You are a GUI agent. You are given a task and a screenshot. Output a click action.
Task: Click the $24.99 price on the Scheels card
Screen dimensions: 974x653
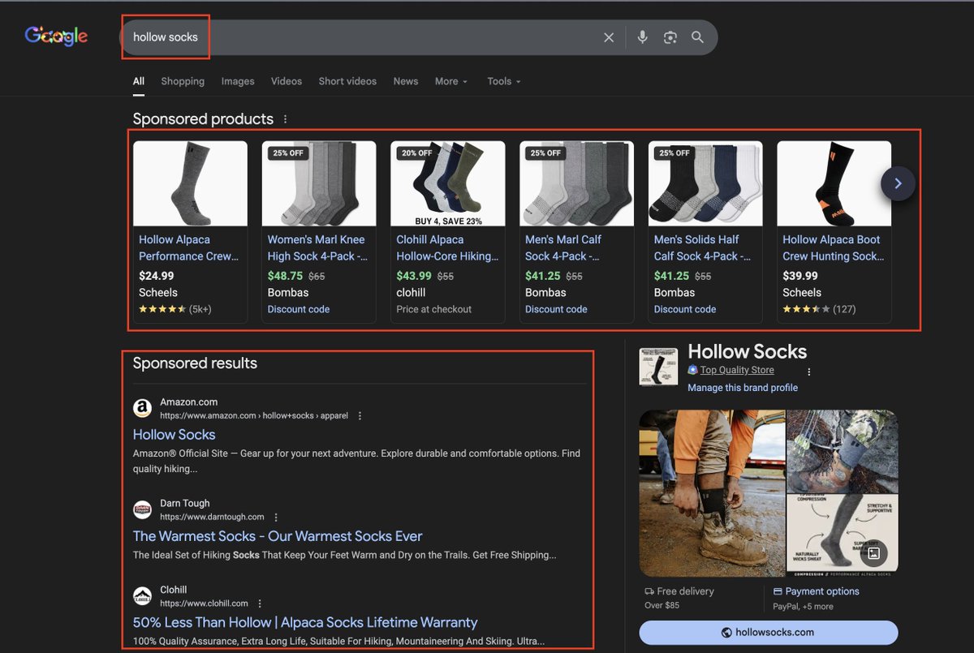click(x=157, y=276)
